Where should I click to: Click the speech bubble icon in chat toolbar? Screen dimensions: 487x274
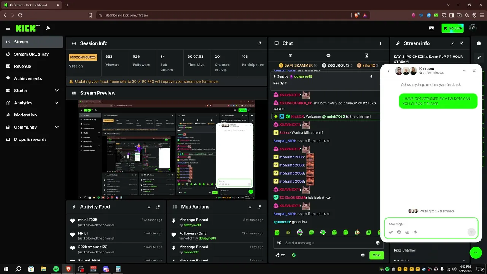click(328, 56)
